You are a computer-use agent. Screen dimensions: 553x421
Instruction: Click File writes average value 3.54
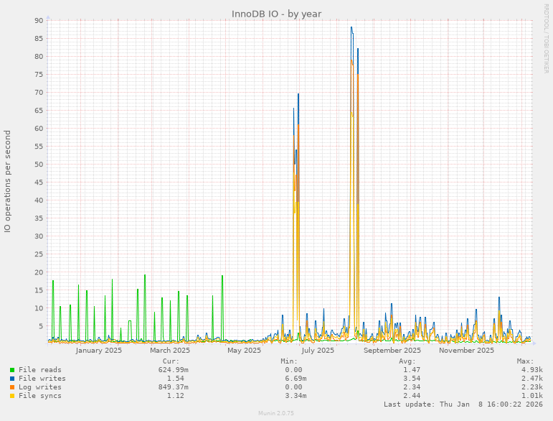click(x=412, y=379)
